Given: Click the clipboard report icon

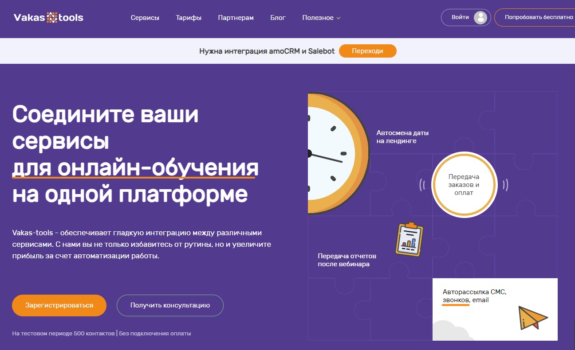Looking at the screenshot, I should click(409, 239).
